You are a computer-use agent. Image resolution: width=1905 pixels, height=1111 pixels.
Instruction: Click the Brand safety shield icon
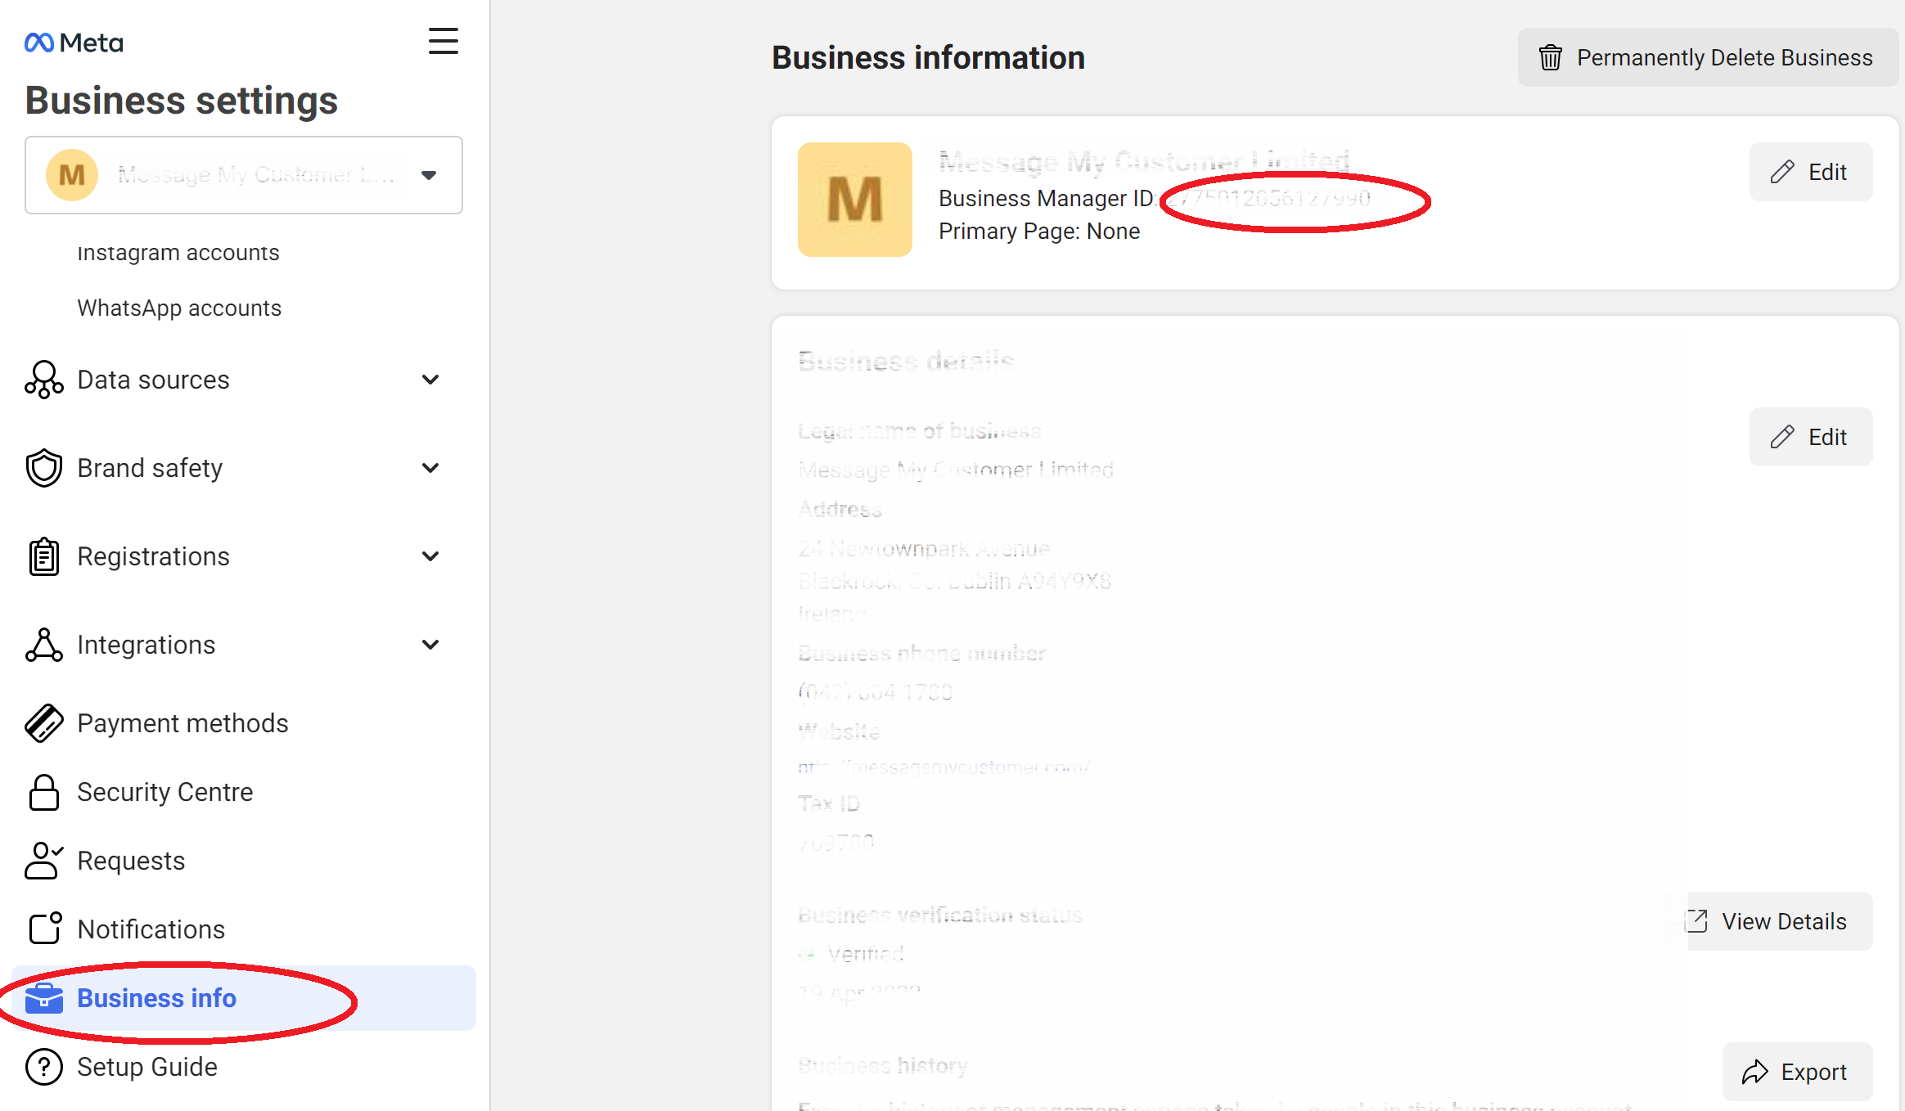click(x=44, y=468)
